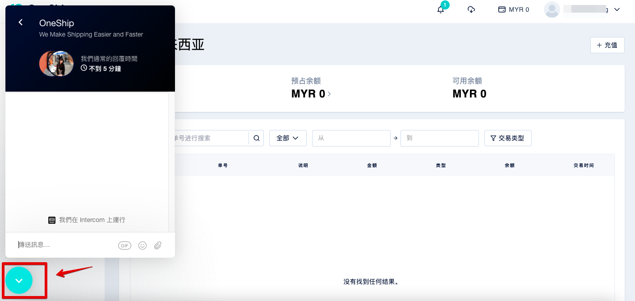635x301 pixels.
Task: Collapse the chat with the teal launcher button
Action: [19, 280]
